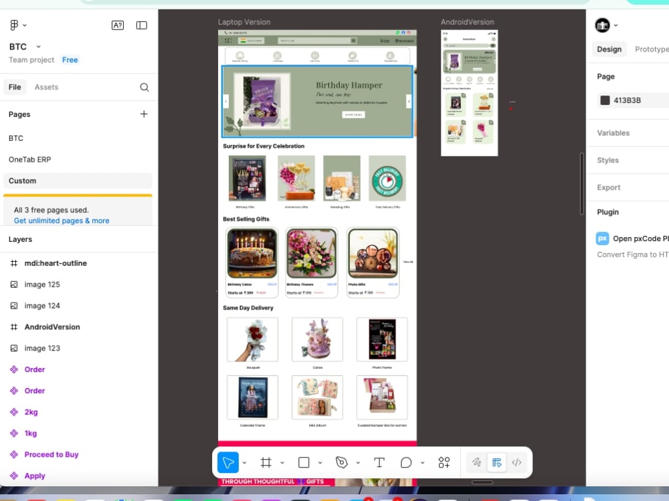Select the AndroidVersion frame label on canvas
The image size is (669, 501).
(x=467, y=22)
